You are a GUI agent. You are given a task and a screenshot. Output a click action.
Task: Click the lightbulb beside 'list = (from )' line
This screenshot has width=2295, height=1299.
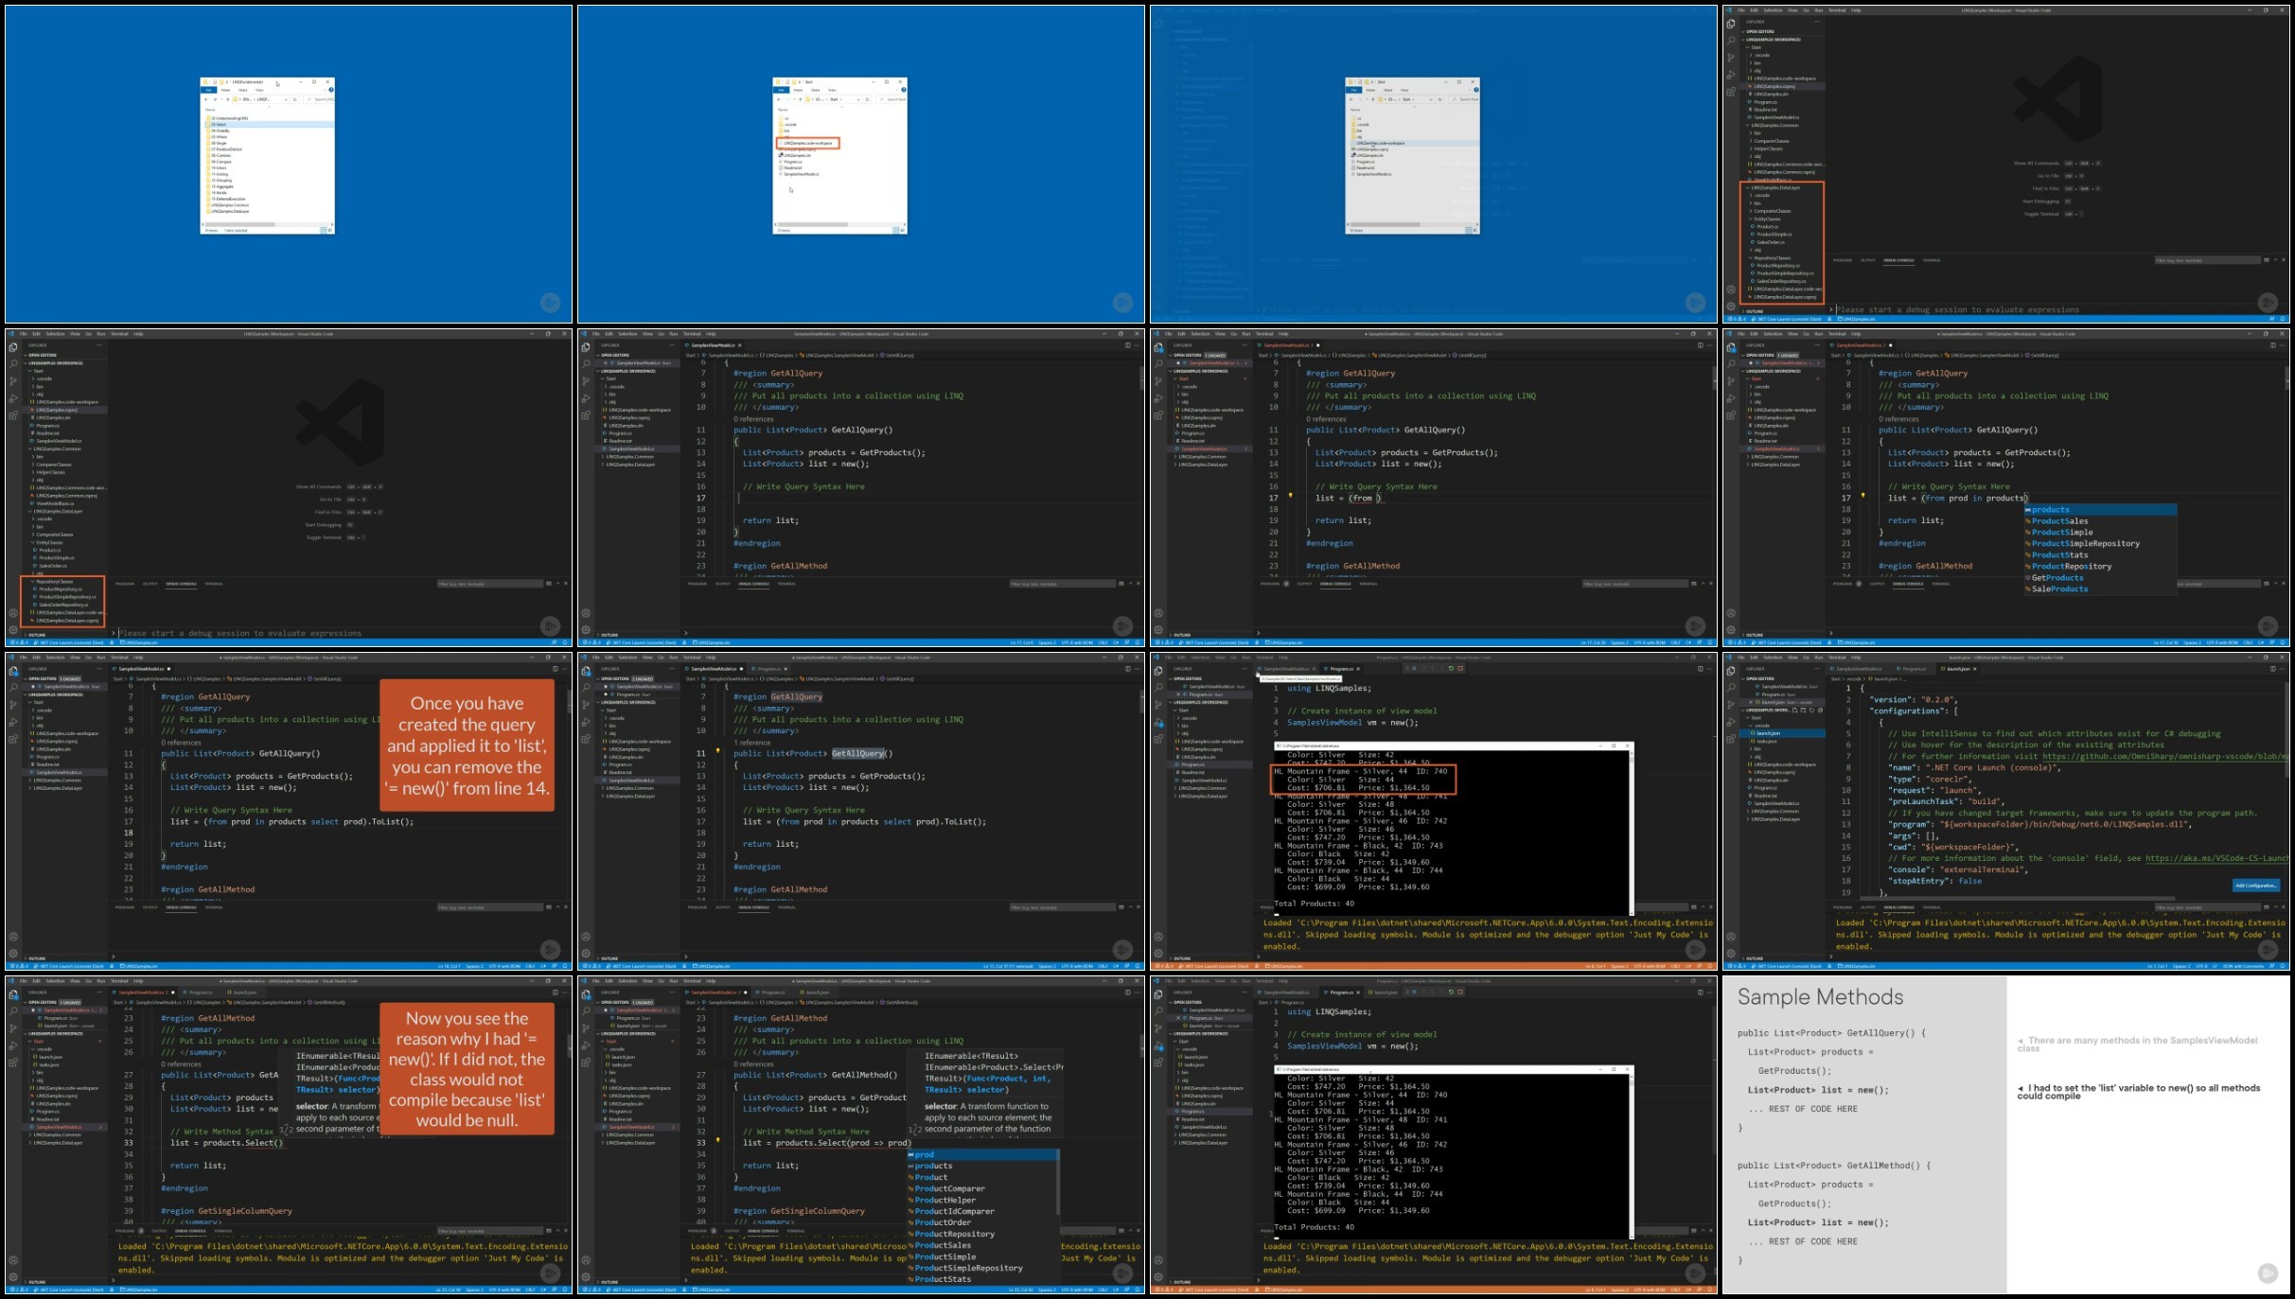(1290, 496)
